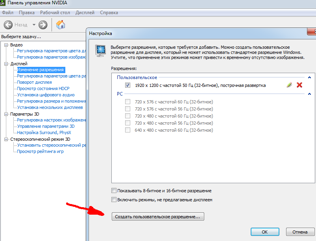Open the Home icon in toolbar

point(61,25)
